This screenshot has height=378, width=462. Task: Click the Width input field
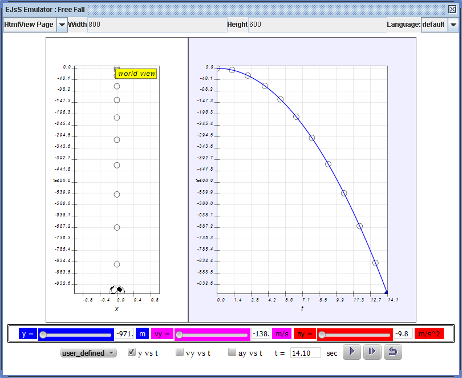coord(157,25)
